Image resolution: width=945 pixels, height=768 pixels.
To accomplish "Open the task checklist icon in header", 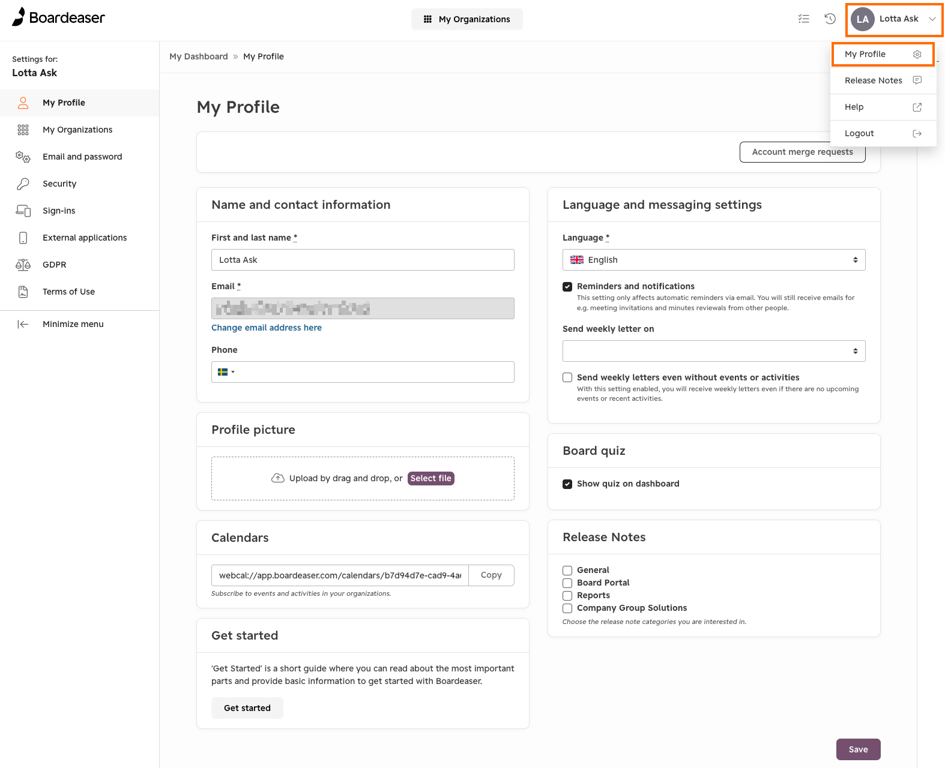I will pos(804,19).
